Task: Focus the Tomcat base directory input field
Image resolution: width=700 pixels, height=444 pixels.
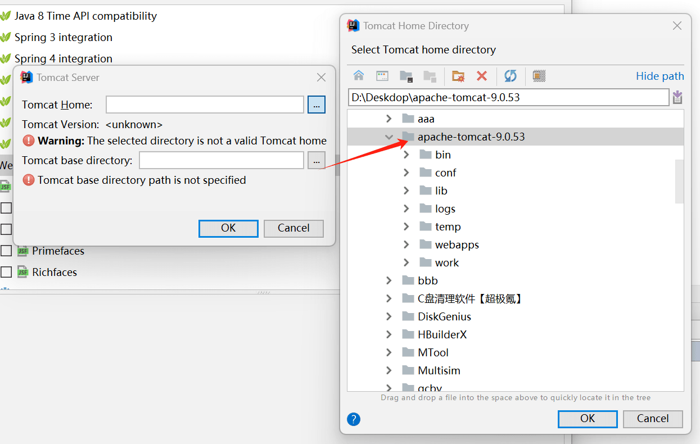Action: pyautogui.click(x=222, y=160)
